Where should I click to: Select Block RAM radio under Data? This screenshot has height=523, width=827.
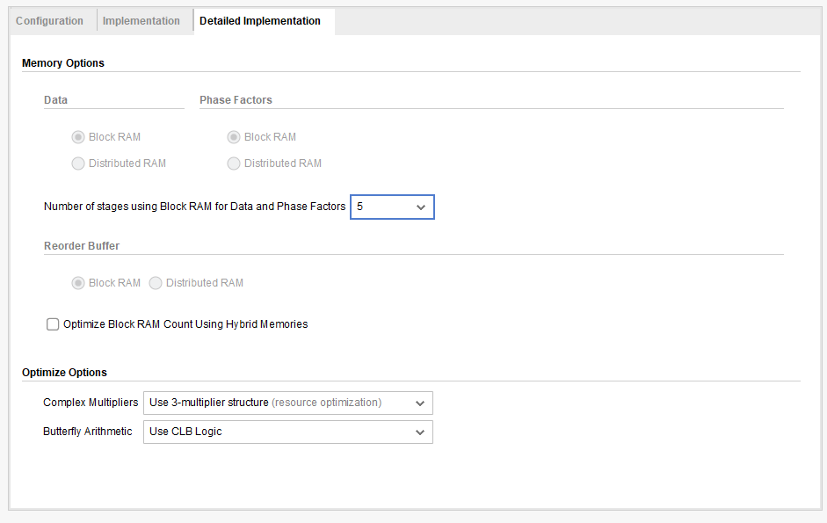click(78, 137)
